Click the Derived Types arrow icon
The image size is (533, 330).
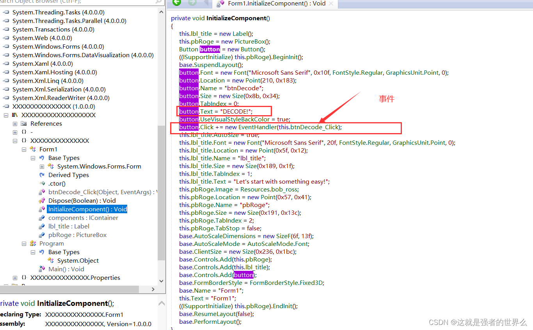tap(42, 175)
